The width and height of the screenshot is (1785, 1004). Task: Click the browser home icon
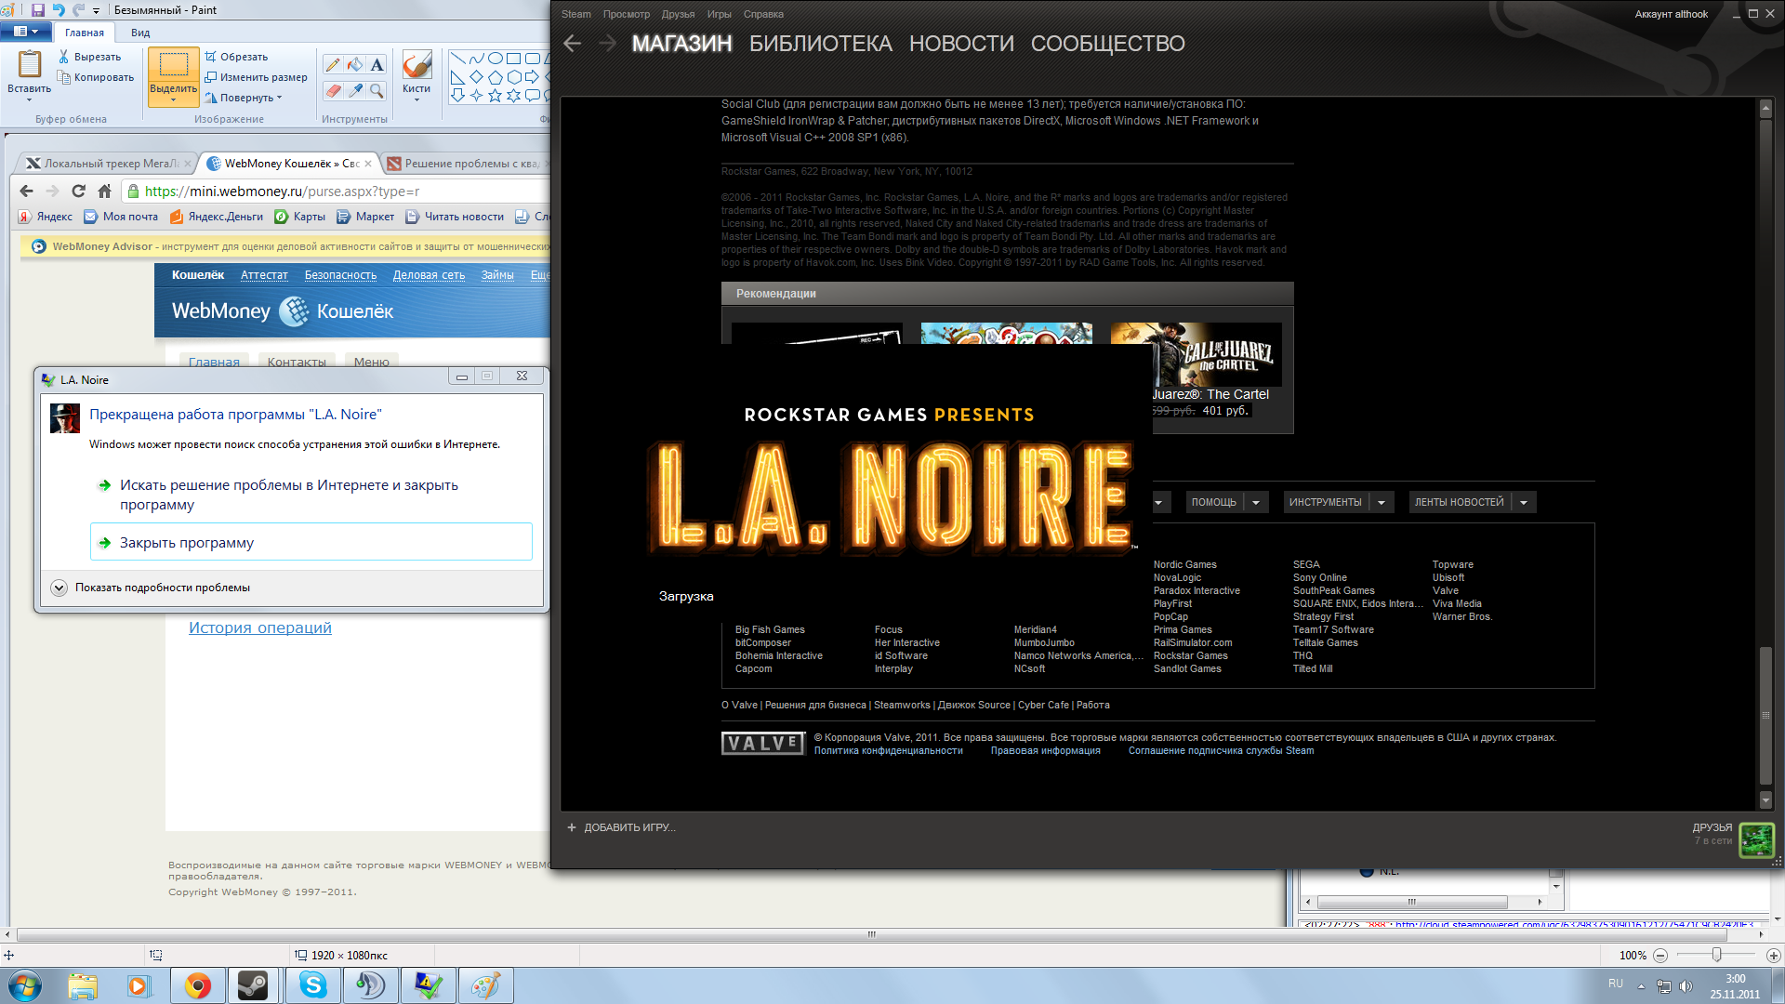[x=104, y=192]
